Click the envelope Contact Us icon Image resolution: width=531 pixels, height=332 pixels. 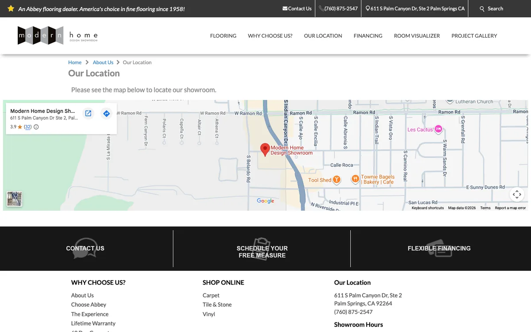[285, 8]
